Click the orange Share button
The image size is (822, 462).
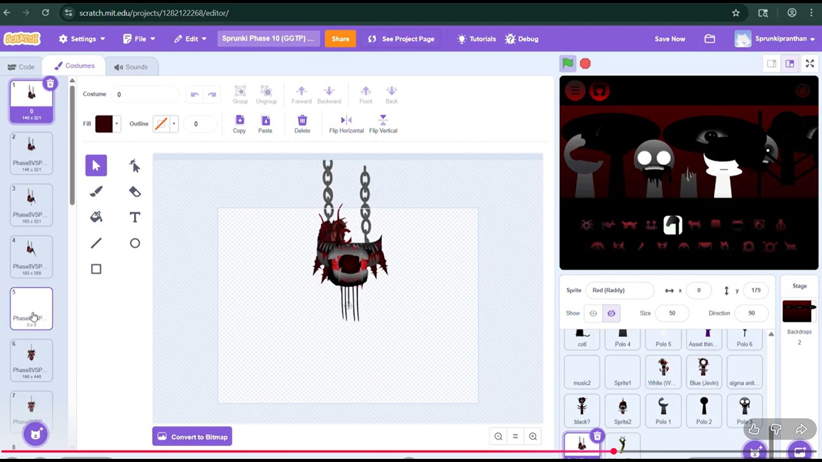tap(340, 38)
